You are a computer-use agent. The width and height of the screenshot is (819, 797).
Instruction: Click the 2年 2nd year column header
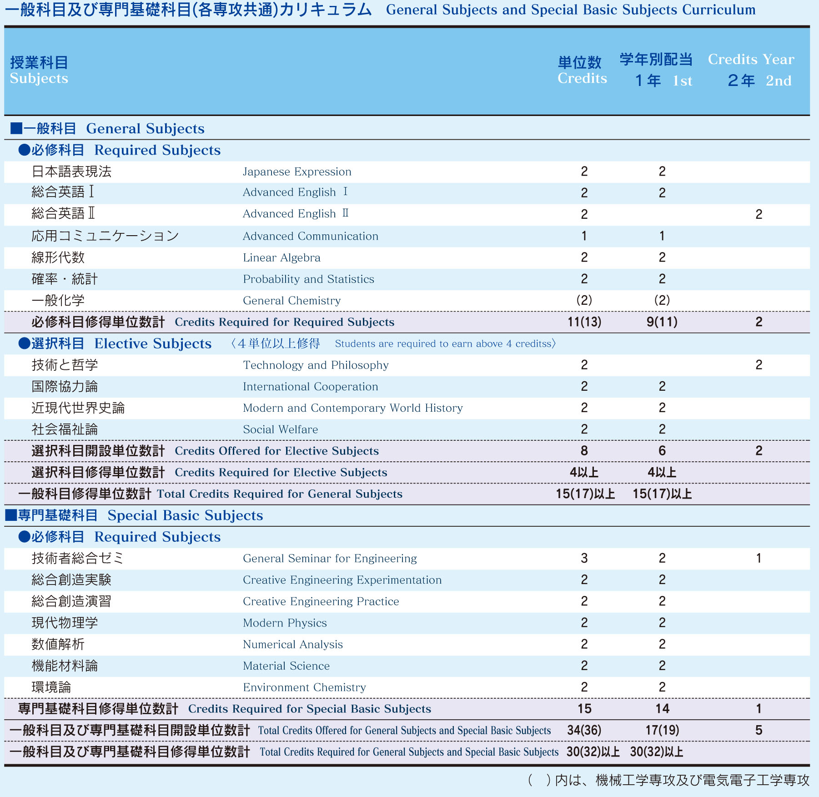(759, 81)
